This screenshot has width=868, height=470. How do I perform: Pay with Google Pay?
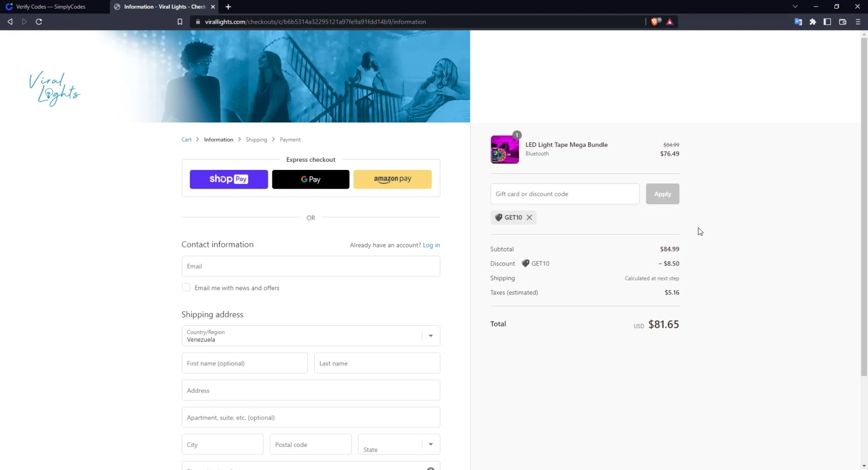pos(311,179)
